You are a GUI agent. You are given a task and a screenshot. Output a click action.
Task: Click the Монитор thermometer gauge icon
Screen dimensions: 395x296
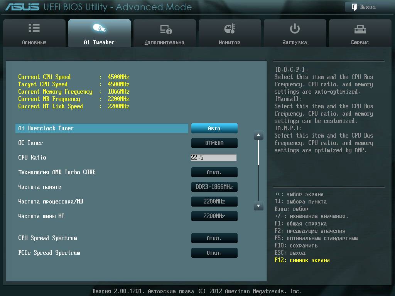tap(230, 29)
